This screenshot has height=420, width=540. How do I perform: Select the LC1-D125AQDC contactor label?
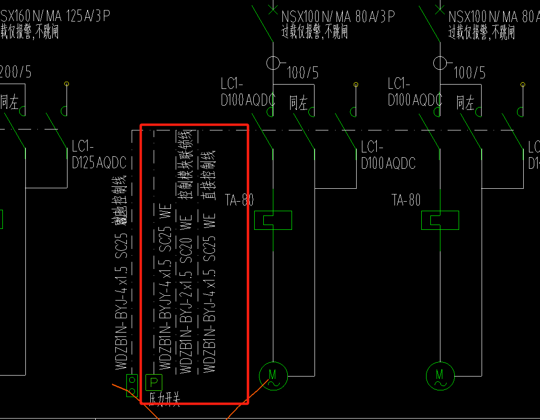[x=99, y=155]
